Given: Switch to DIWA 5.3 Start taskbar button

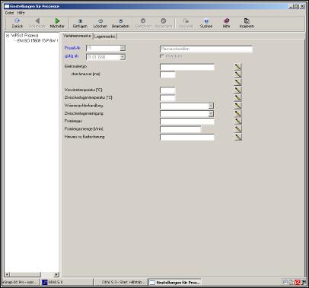Looking at the screenshot, I should tap(120, 282).
